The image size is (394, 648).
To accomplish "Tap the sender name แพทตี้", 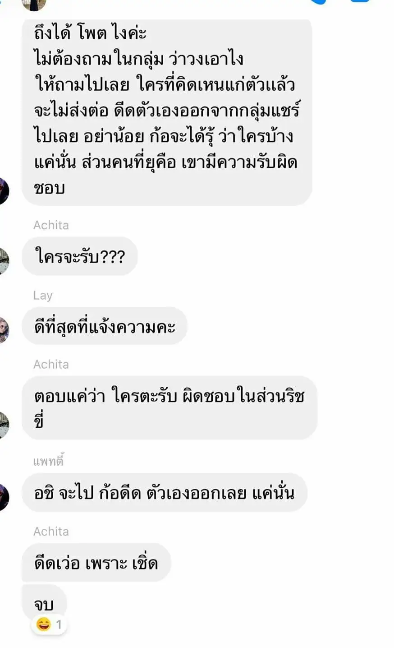I will 48,461.
